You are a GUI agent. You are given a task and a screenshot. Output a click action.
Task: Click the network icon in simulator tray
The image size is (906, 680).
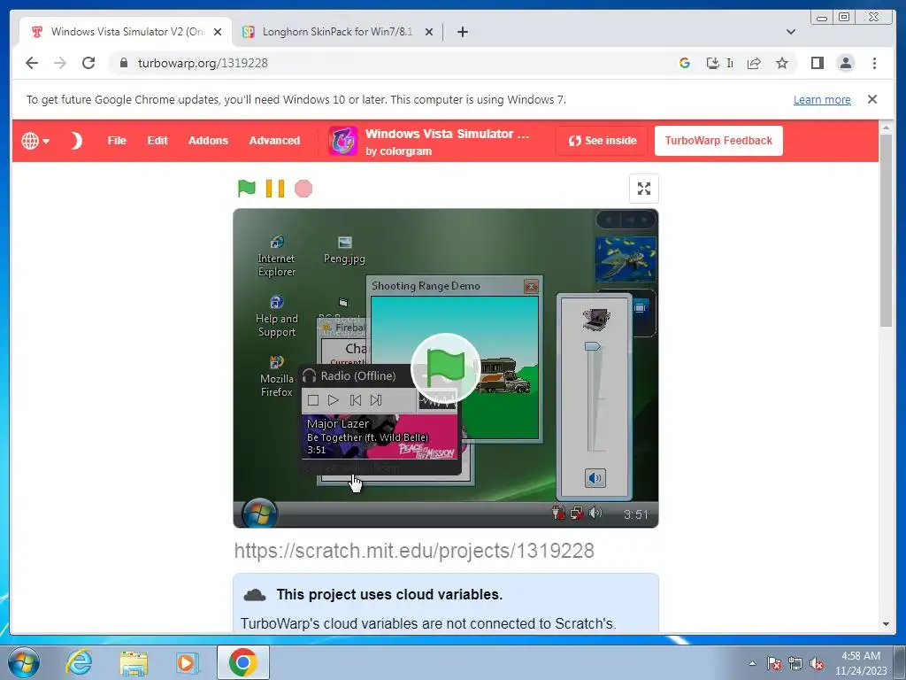tap(576, 513)
